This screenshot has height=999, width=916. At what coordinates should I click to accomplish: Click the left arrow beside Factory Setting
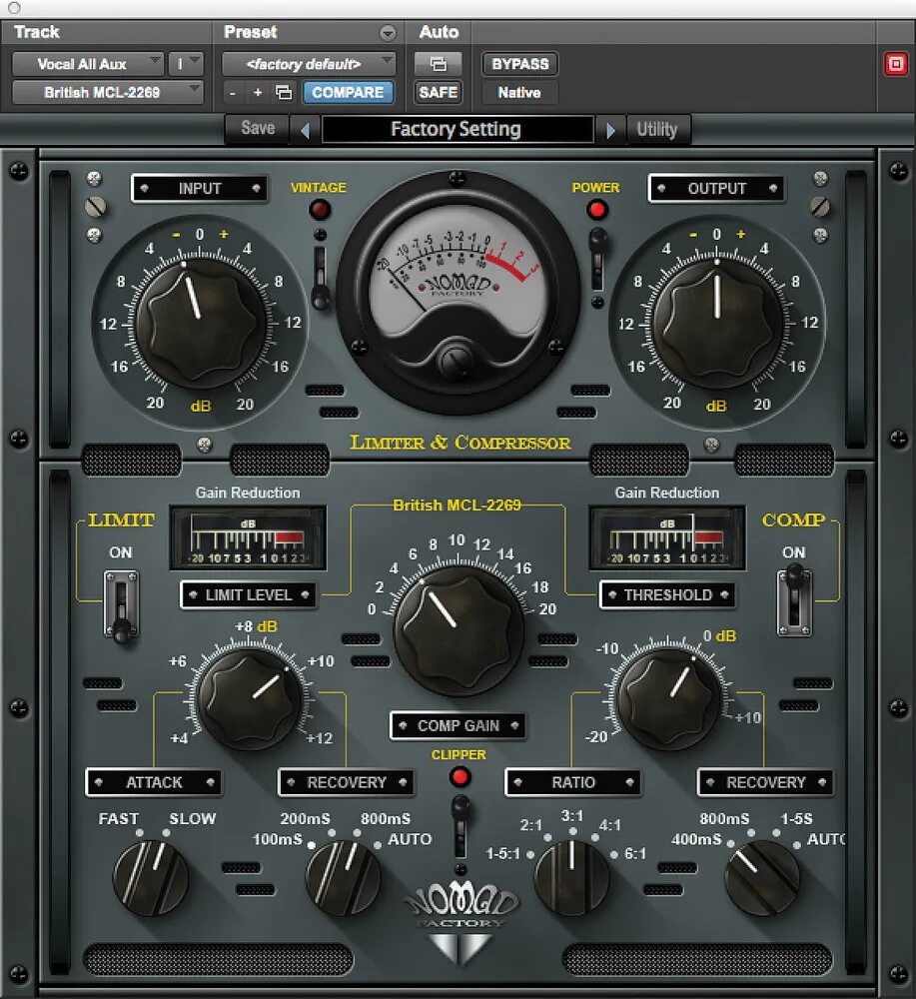307,128
